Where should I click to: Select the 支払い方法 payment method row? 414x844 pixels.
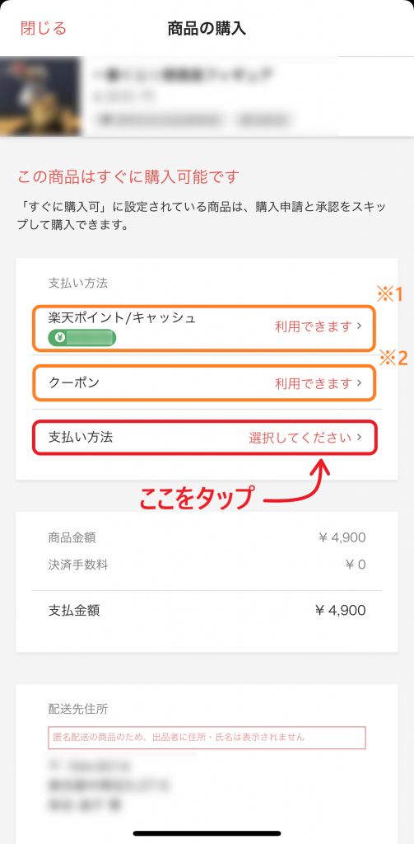[204, 438]
